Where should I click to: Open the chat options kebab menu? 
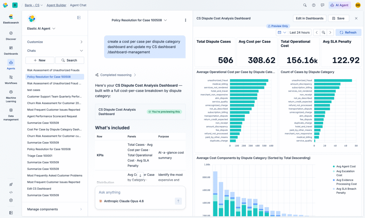pos(185,20)
